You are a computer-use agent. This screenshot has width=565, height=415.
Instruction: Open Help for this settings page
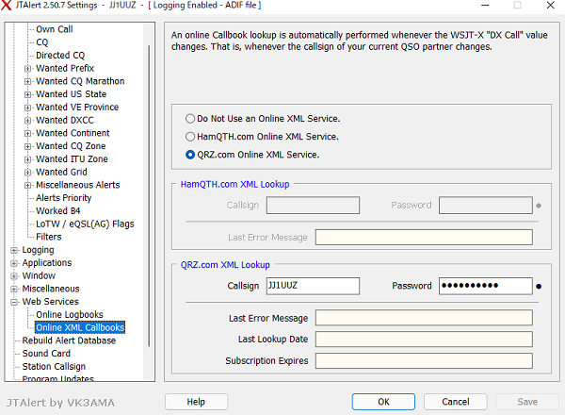coord(196,402)
